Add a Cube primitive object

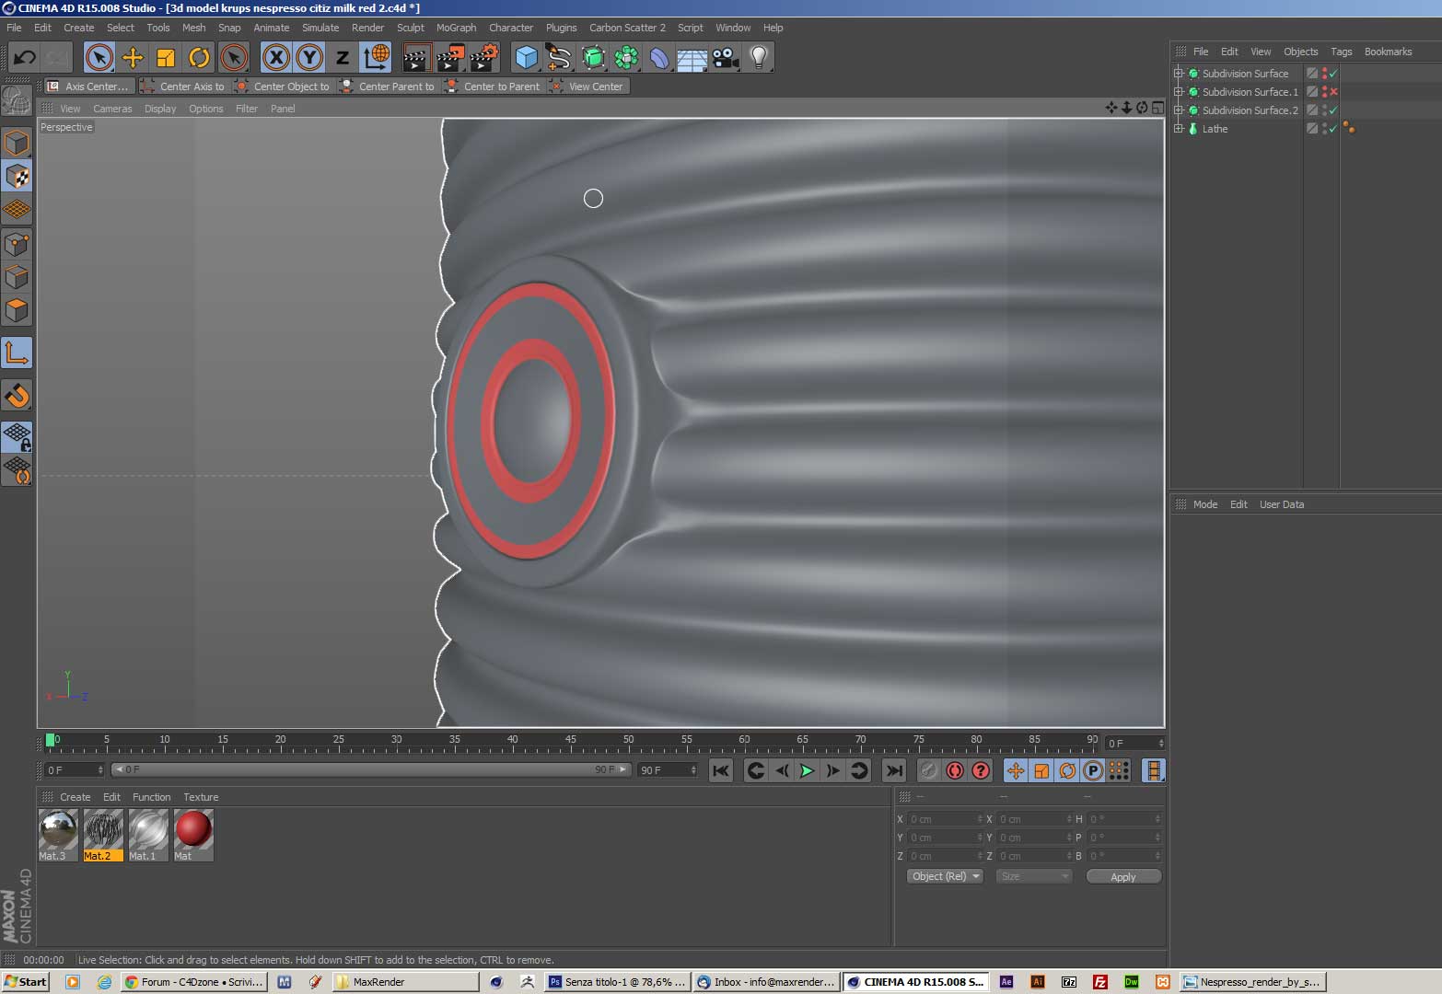coord(526,57)
